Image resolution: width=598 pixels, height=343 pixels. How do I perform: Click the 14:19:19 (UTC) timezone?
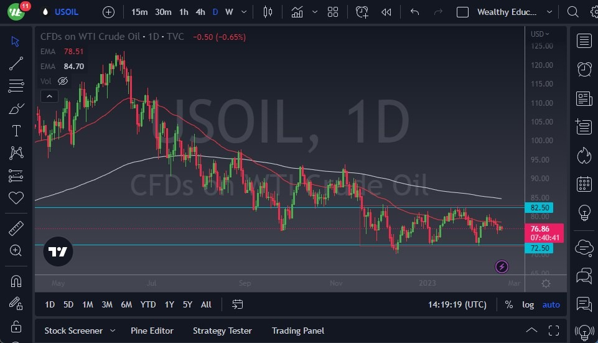[457, 304]
